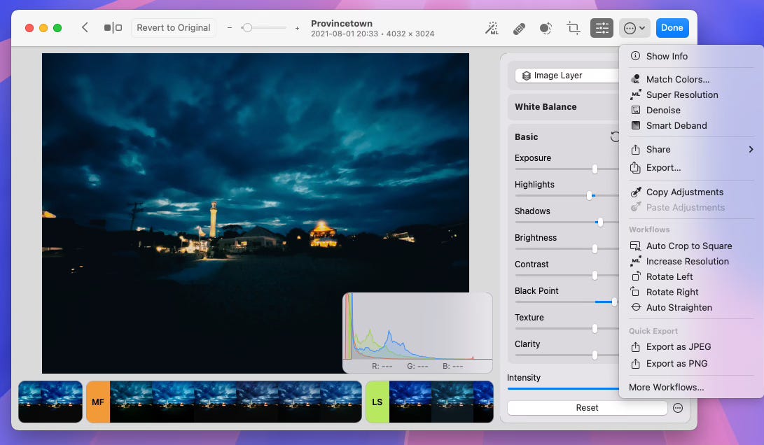Select the LS preset group label
The height and width of the screenshot is (445, 764).
pyautogui.click(x=377, y=402)
